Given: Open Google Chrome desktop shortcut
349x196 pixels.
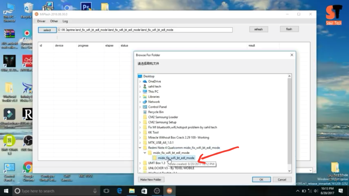Looking at the screenshot, I should point(28,172).
